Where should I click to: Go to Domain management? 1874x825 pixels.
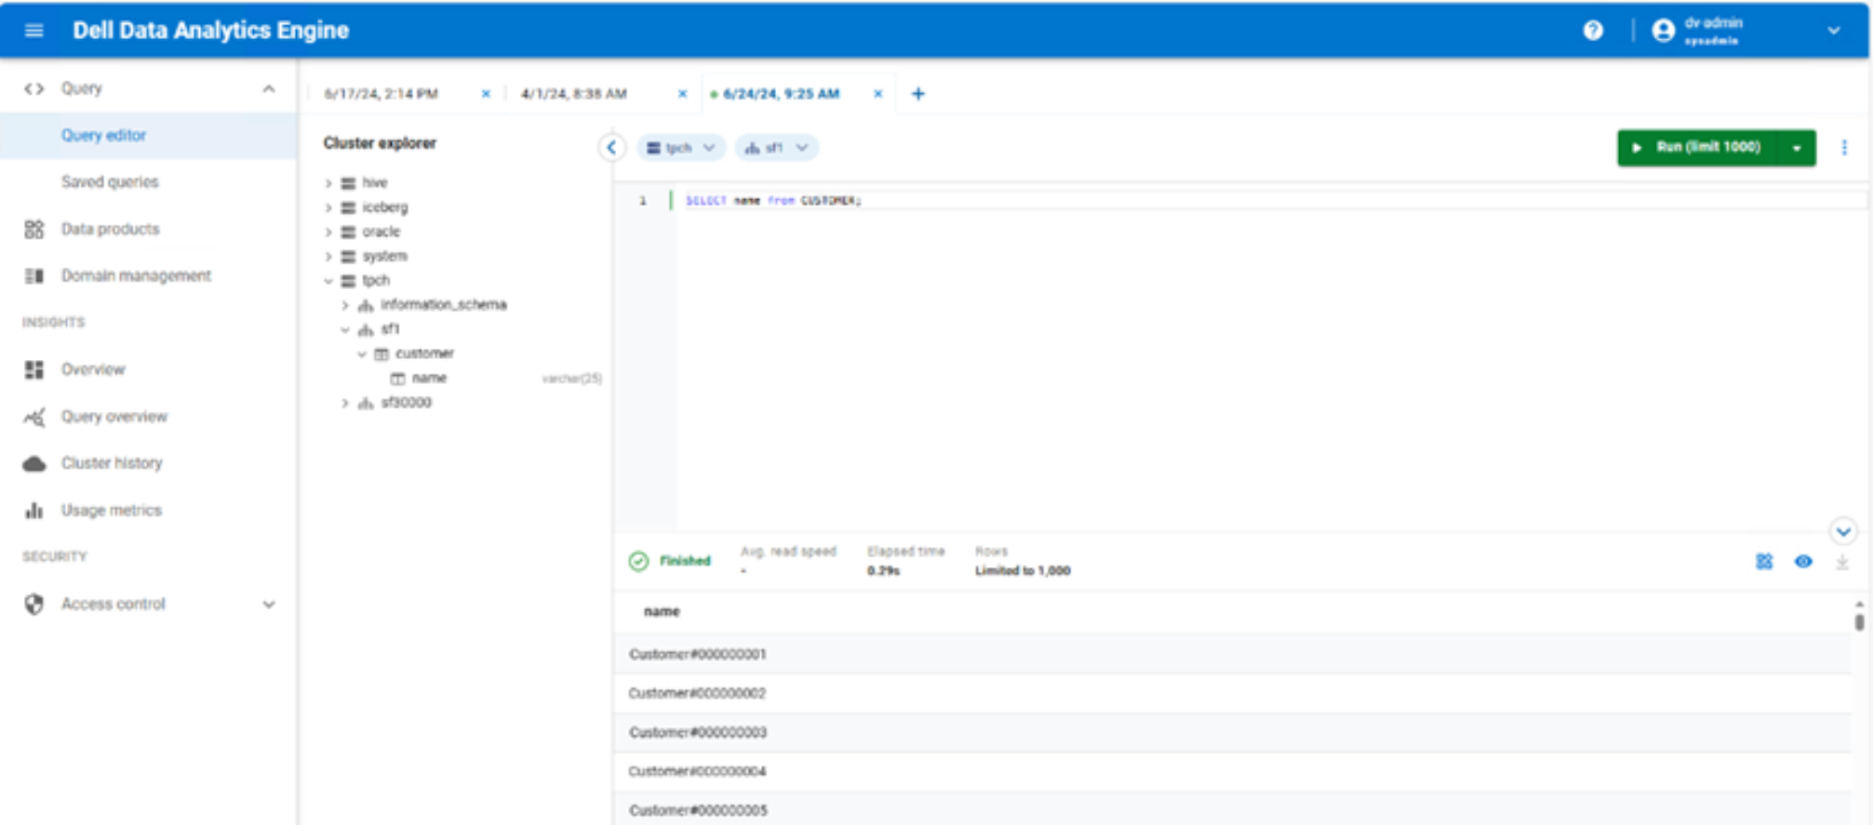pos(136,275)
